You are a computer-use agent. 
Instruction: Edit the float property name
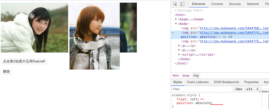(x=181, y=99)
